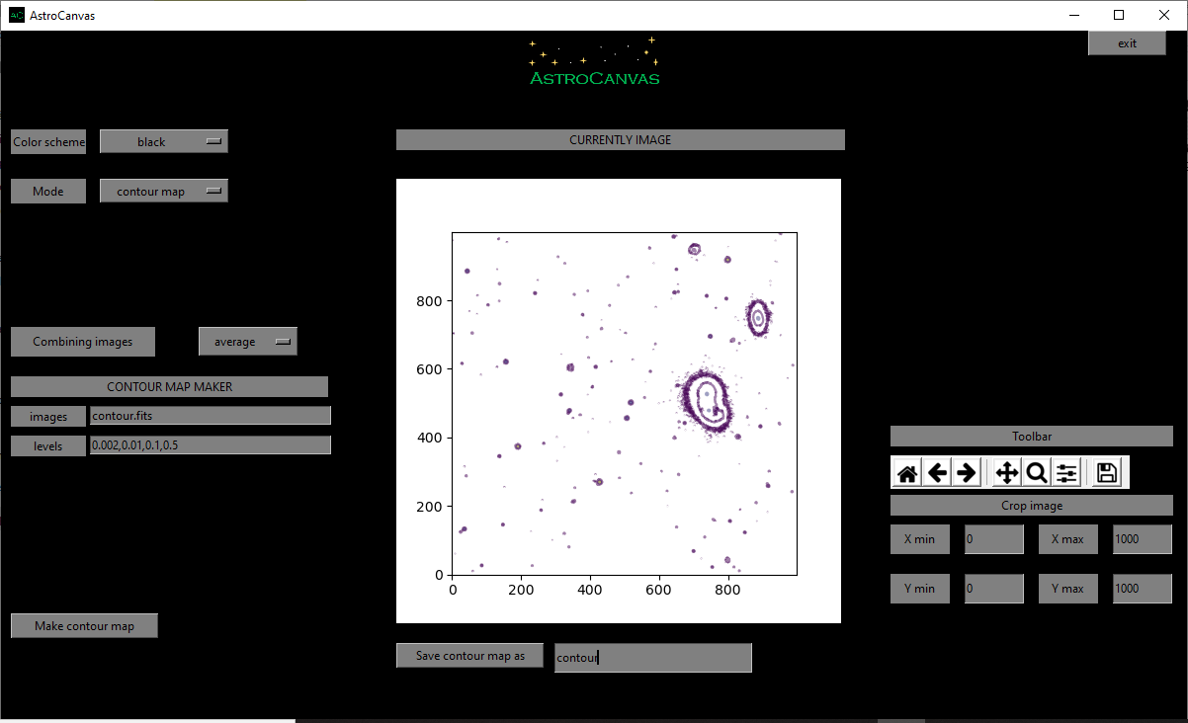Focus the Y min crop field

[x=994, y=589]
